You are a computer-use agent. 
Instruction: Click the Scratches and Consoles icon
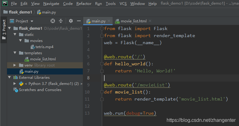(x=16, y=90)
